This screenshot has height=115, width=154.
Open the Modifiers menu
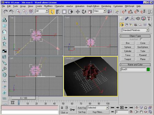point(48,6)
